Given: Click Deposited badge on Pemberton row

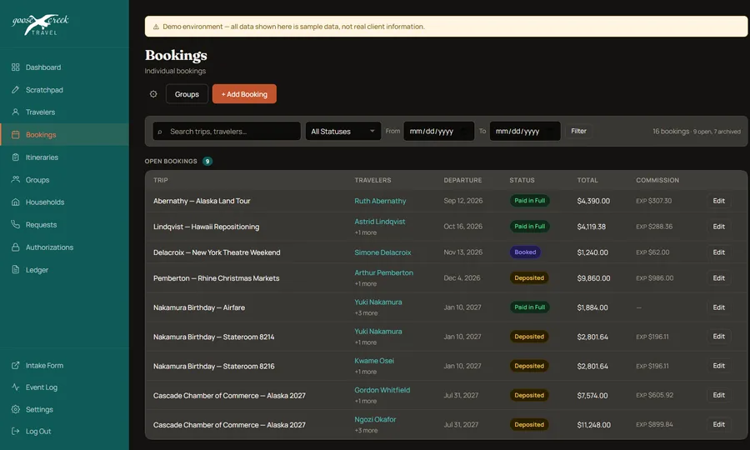Looking at the screenshot, I should click(x=529, y=277).
